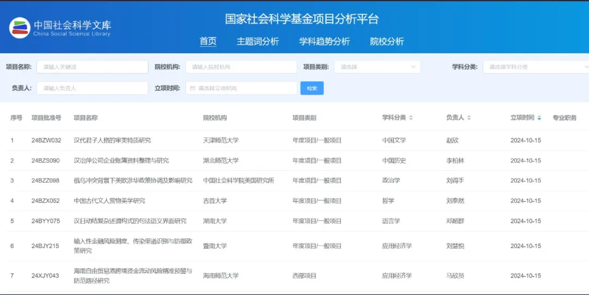
Task: Open project 24BZS090 汉冶萍公司 entry
Action: (x=121, y=161)
